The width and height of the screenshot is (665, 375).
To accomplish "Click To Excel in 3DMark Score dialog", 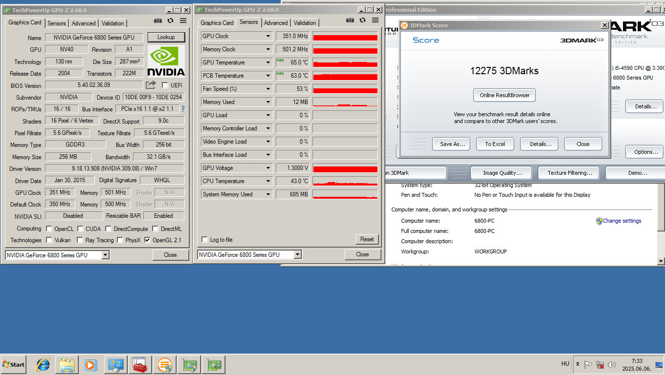I will (x=495, y=144).
